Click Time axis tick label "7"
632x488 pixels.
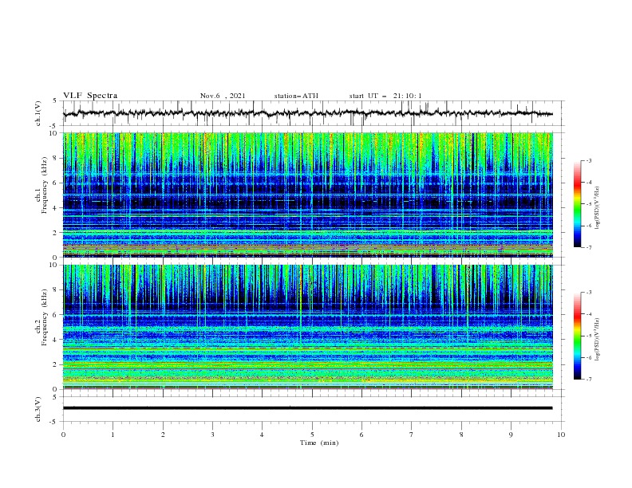coord(412,435)
